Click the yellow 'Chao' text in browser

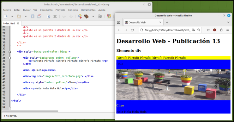(120, 106)
